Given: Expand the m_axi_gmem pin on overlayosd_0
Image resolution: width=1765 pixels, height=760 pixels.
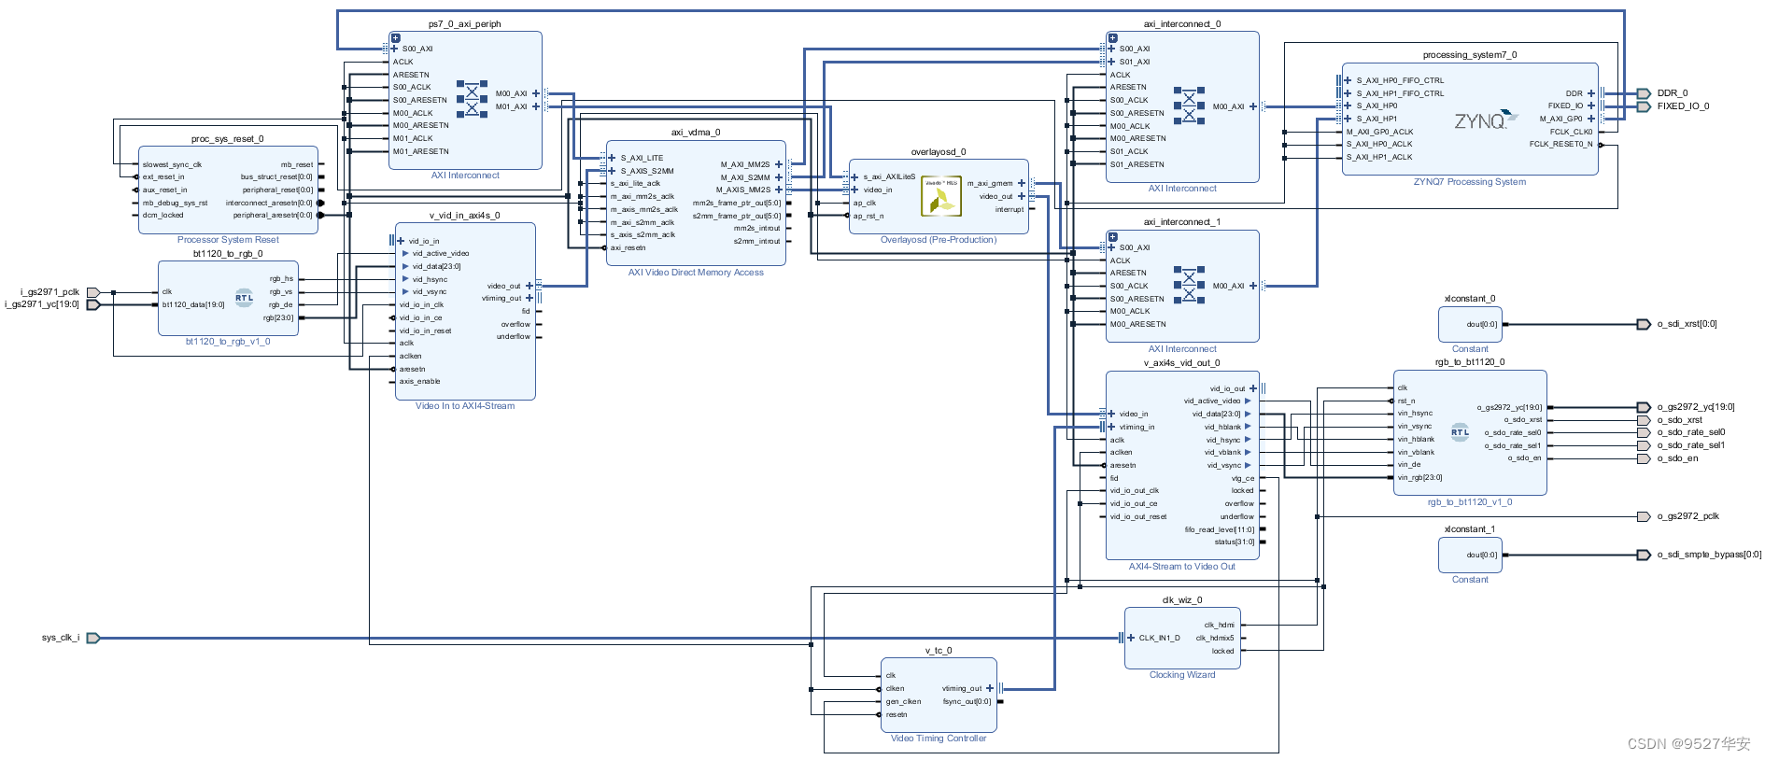Looking at the screenshot, I should 1022,183.
